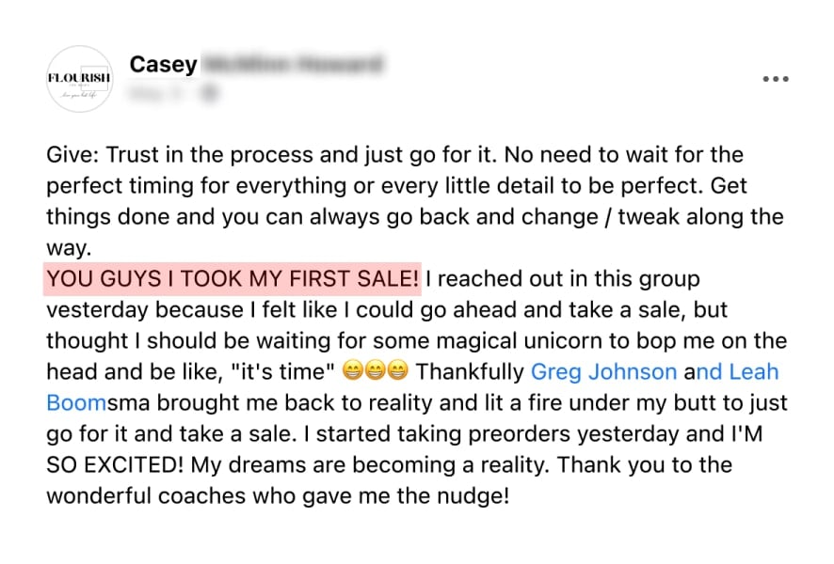Click the last grinning emoji
Screen dimensions: 834x564
click(398, 370)
